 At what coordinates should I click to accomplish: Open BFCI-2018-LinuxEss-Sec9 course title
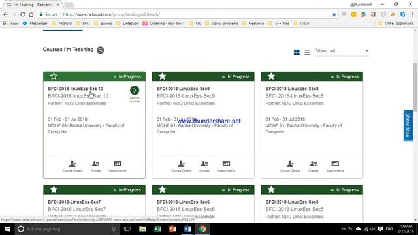183,89
